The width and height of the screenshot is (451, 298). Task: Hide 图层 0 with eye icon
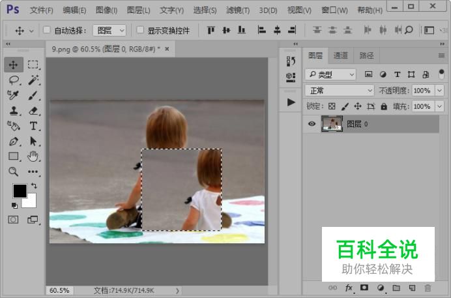click(312, 124)
